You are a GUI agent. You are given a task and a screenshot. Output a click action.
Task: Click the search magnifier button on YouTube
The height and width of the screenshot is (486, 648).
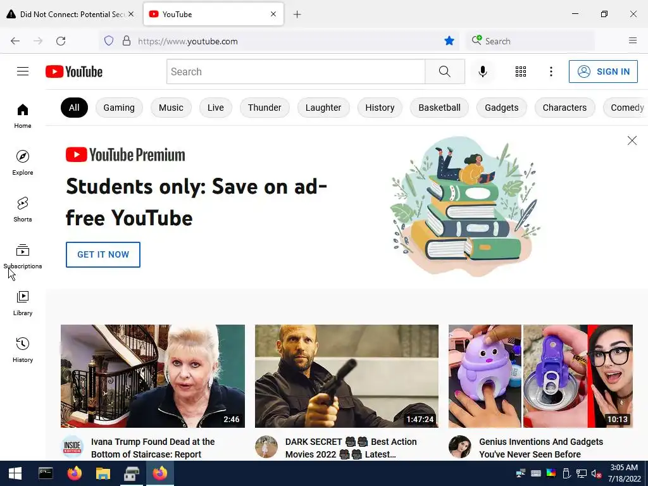coord(445,72)
